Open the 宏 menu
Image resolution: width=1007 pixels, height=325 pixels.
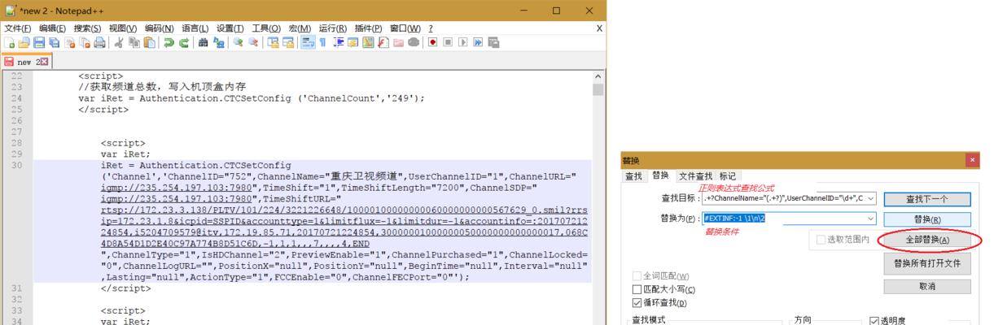click(300, 28)
